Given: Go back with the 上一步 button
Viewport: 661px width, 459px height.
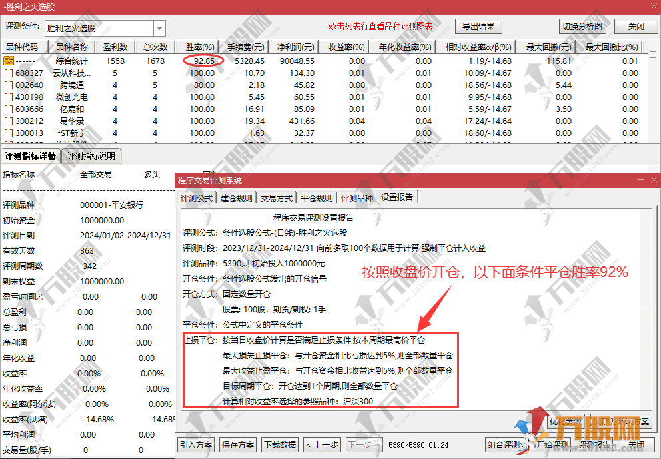Looking at the screenshot, I should (x=322, y=445).
